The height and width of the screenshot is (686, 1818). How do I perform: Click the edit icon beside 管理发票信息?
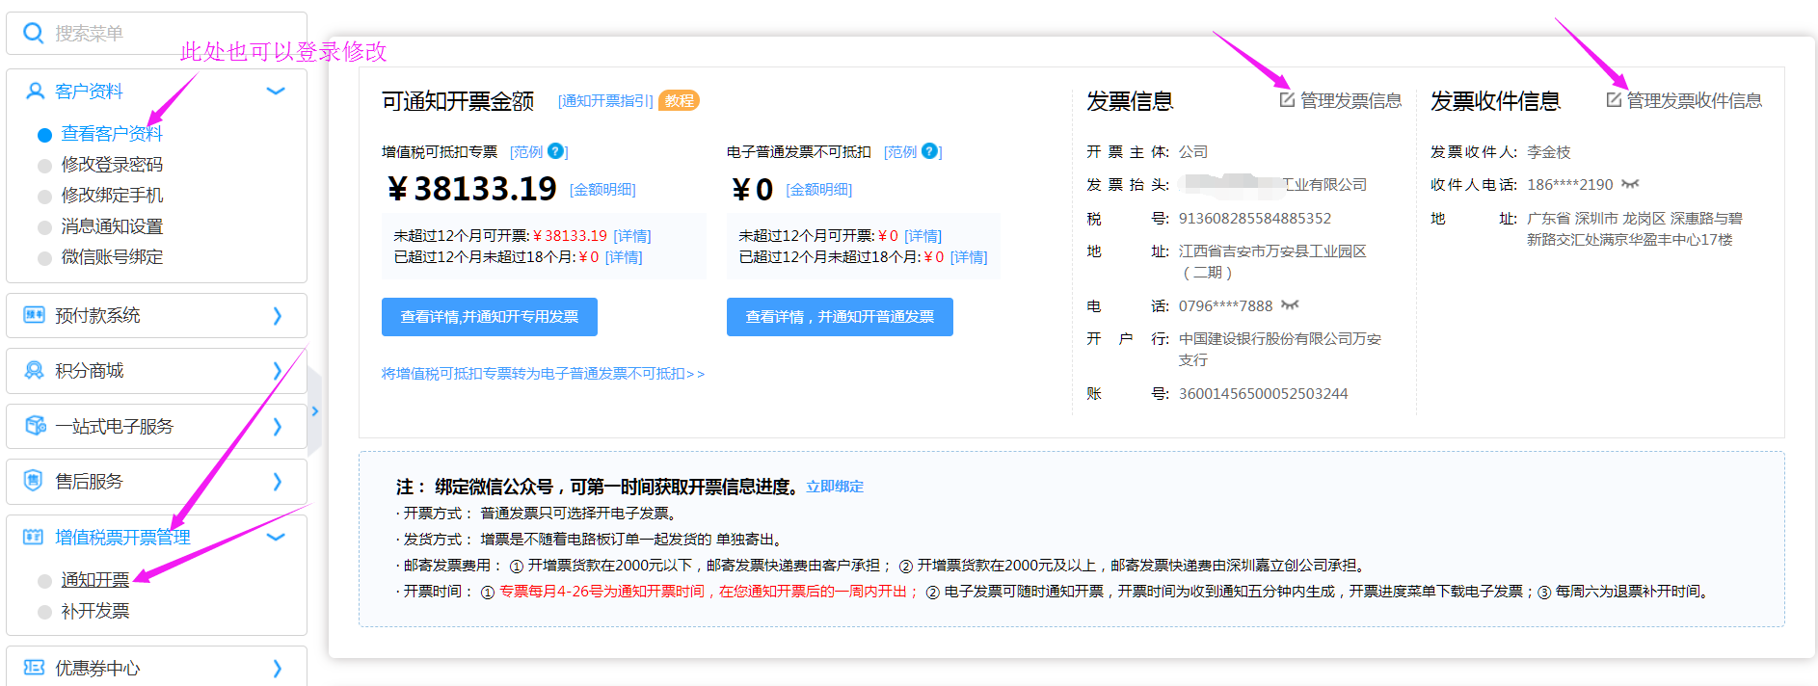click(x=1287, y=100)
